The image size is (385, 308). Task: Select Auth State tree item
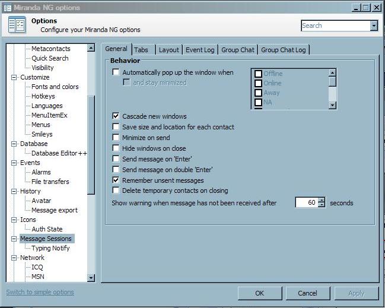point(47,229)
